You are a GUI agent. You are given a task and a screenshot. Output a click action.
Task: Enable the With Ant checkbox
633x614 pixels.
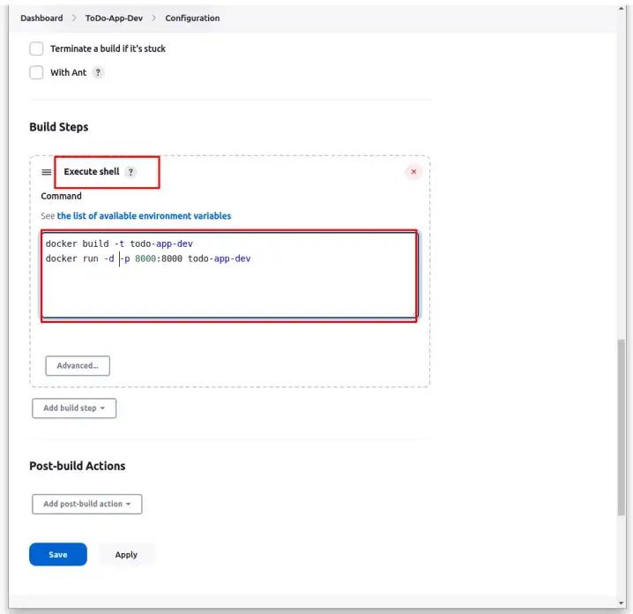36,72
